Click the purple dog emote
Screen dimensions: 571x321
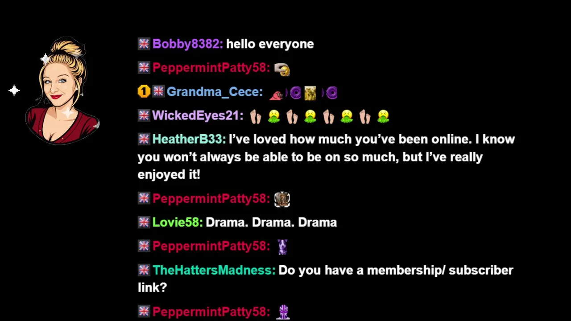[282, 247]
